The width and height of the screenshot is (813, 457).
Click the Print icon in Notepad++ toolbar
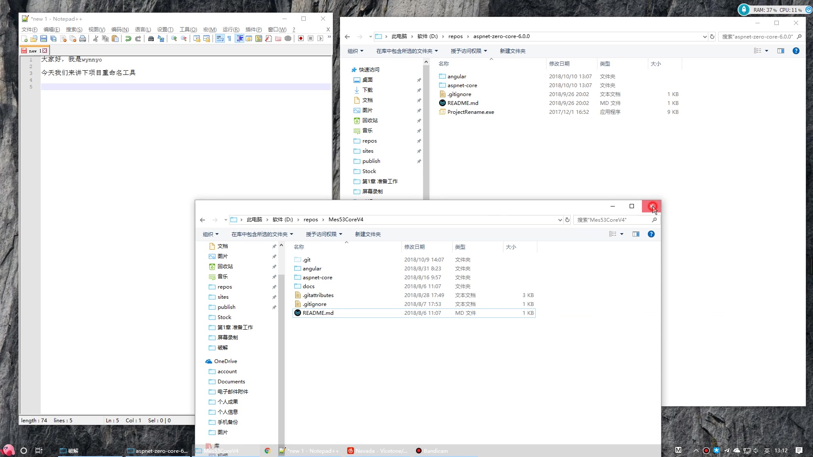(83, 39)
